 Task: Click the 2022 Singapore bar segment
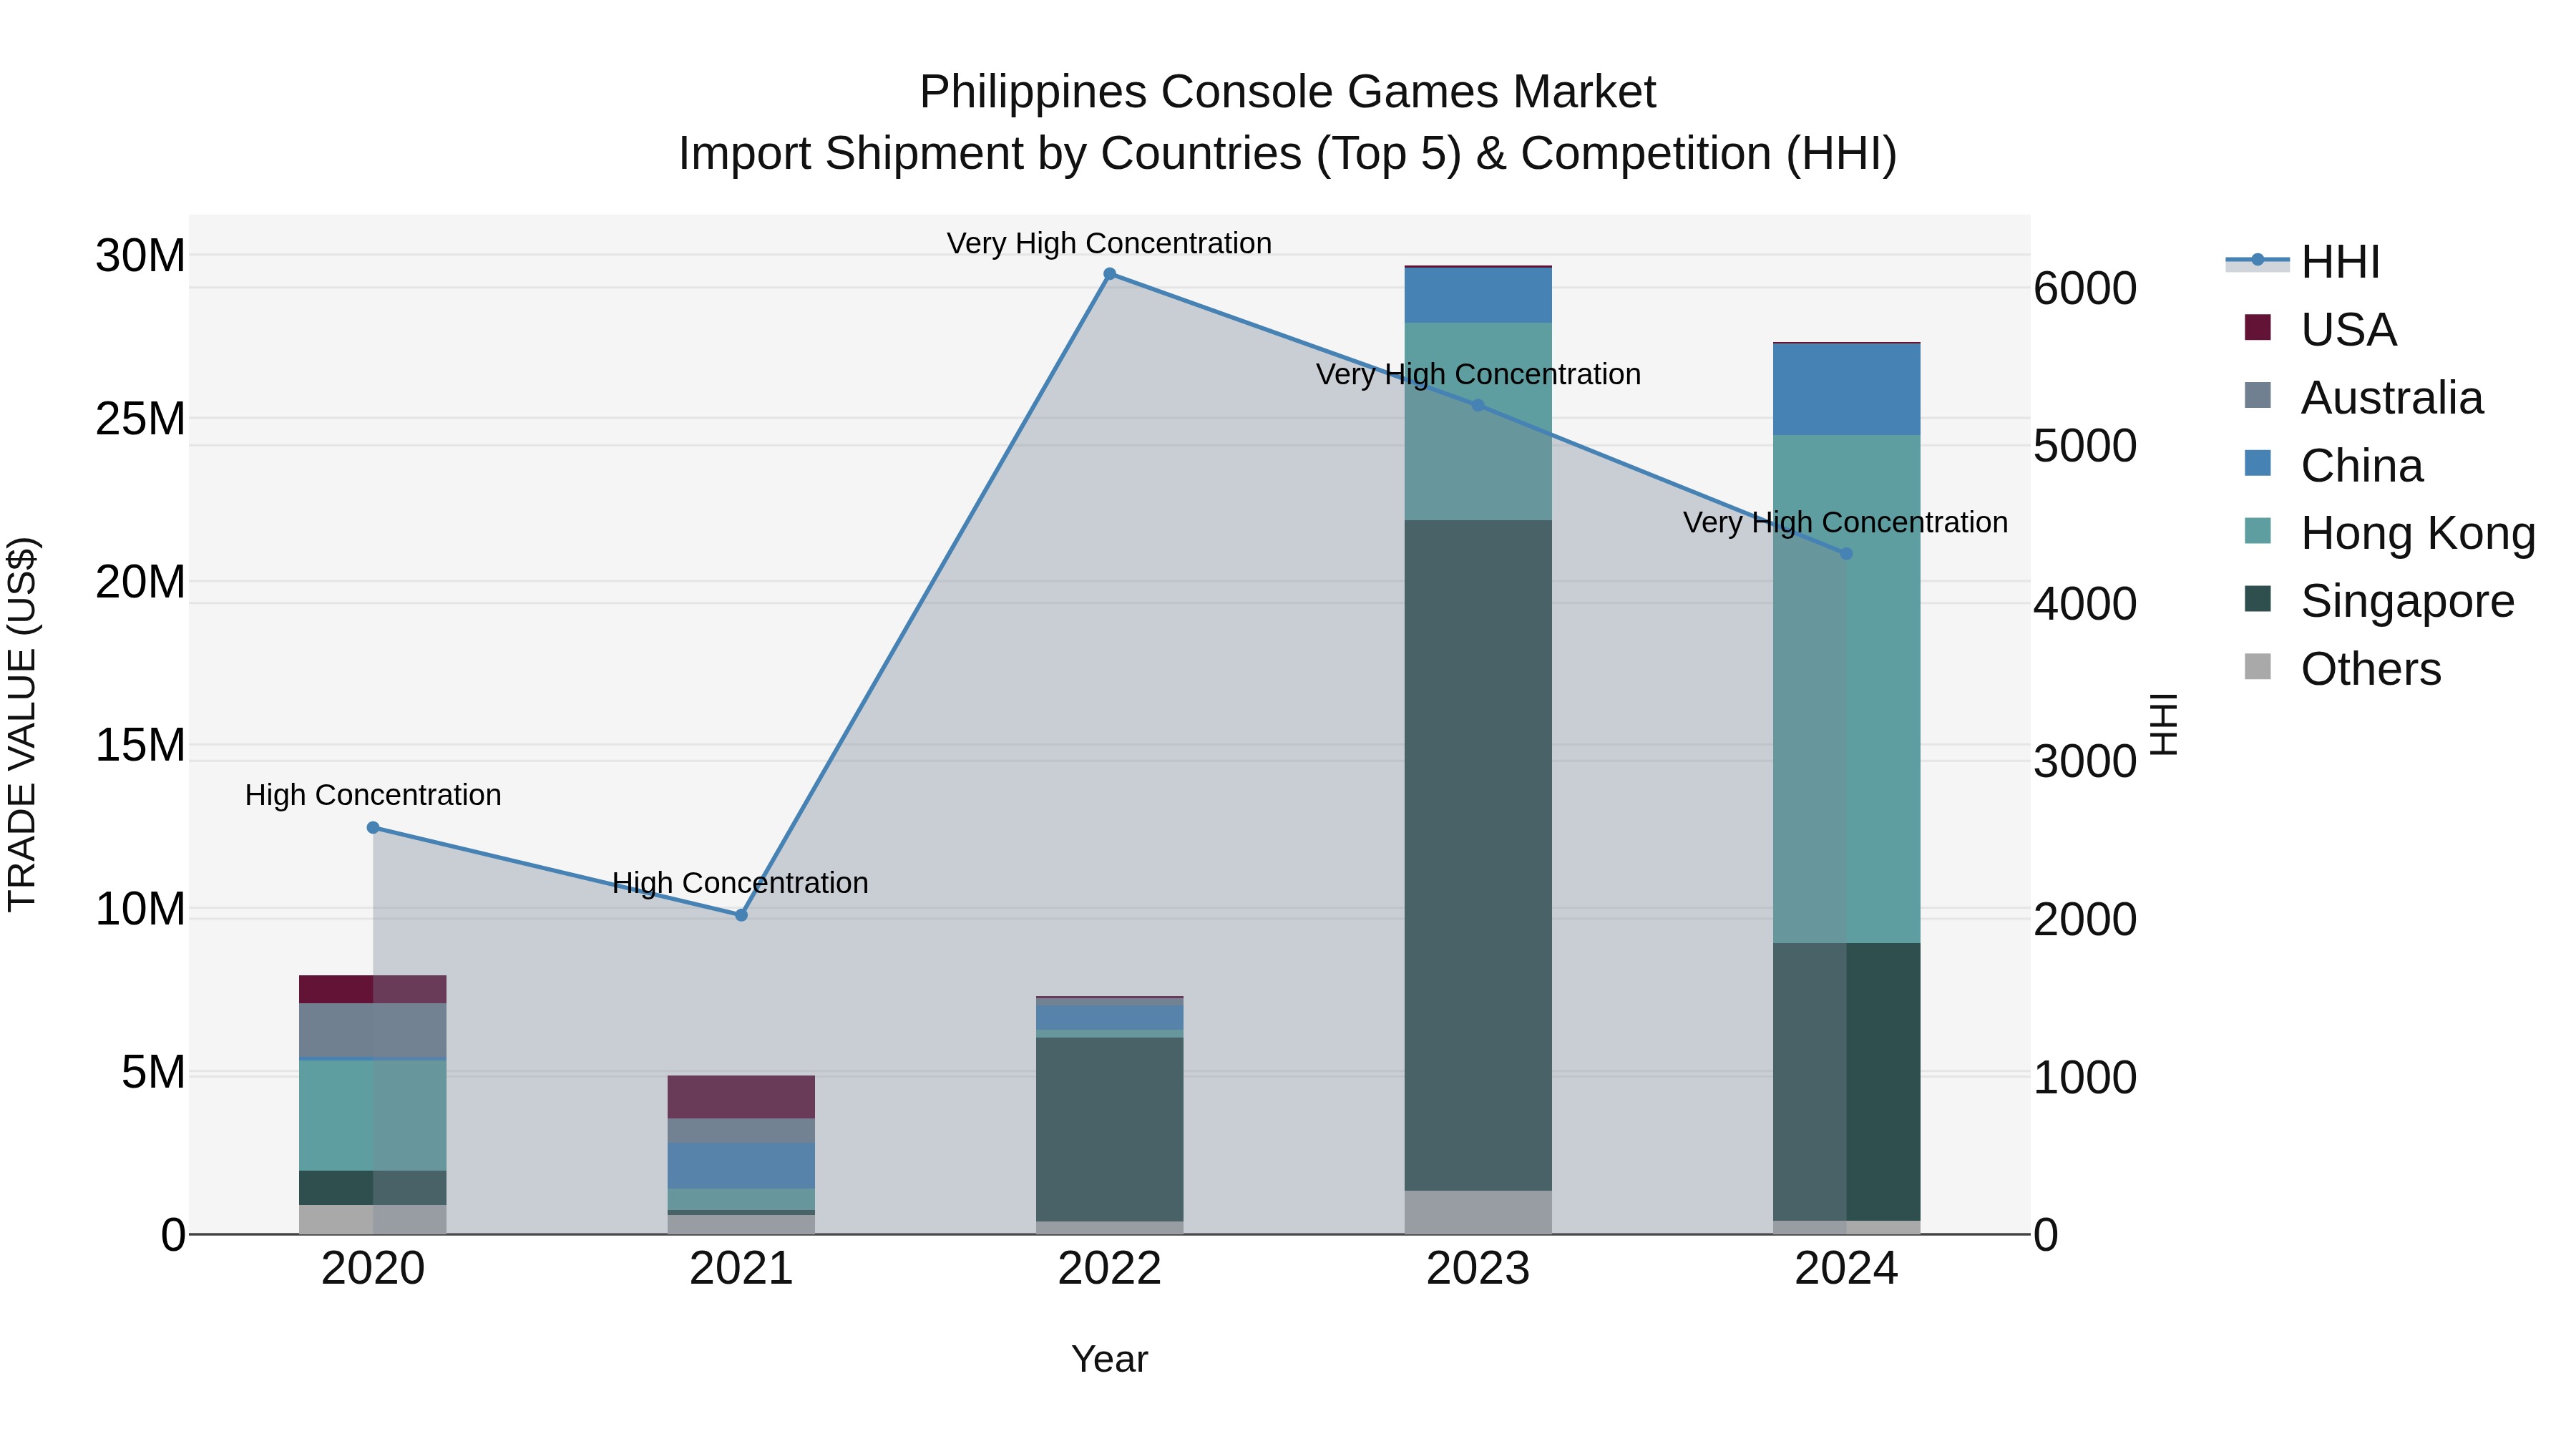[1109, 1129]
